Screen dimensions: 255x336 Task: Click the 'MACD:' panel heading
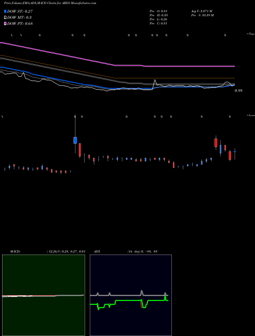[15, 251]
